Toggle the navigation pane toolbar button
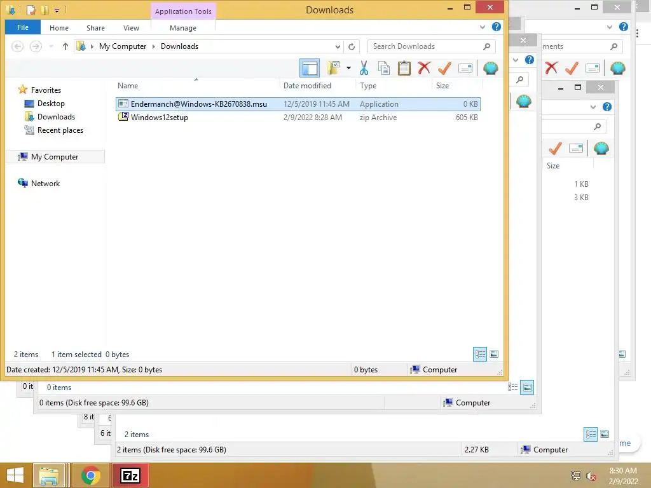The width and height of the screenshot is (651, 488). pos(310,68)
